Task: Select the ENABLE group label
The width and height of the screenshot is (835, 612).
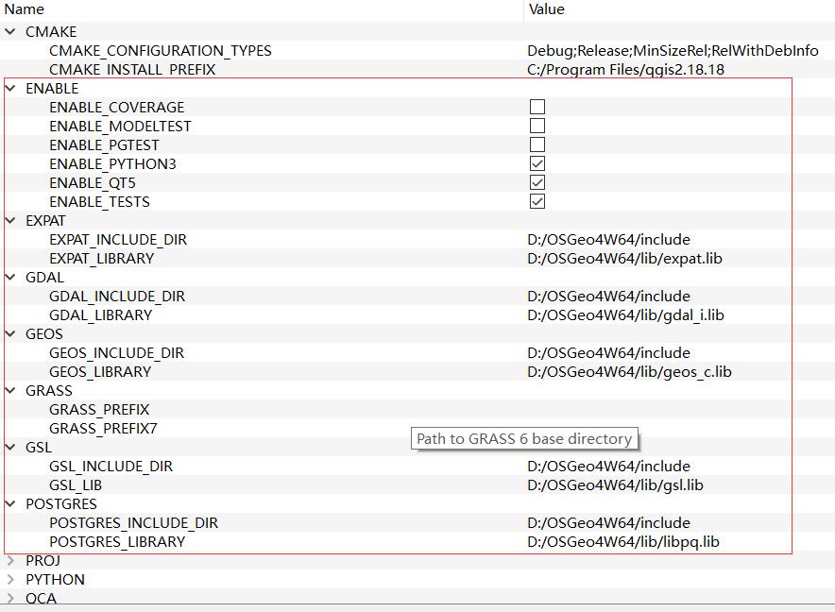Action: pyautogui.click(x=52, y=89)
